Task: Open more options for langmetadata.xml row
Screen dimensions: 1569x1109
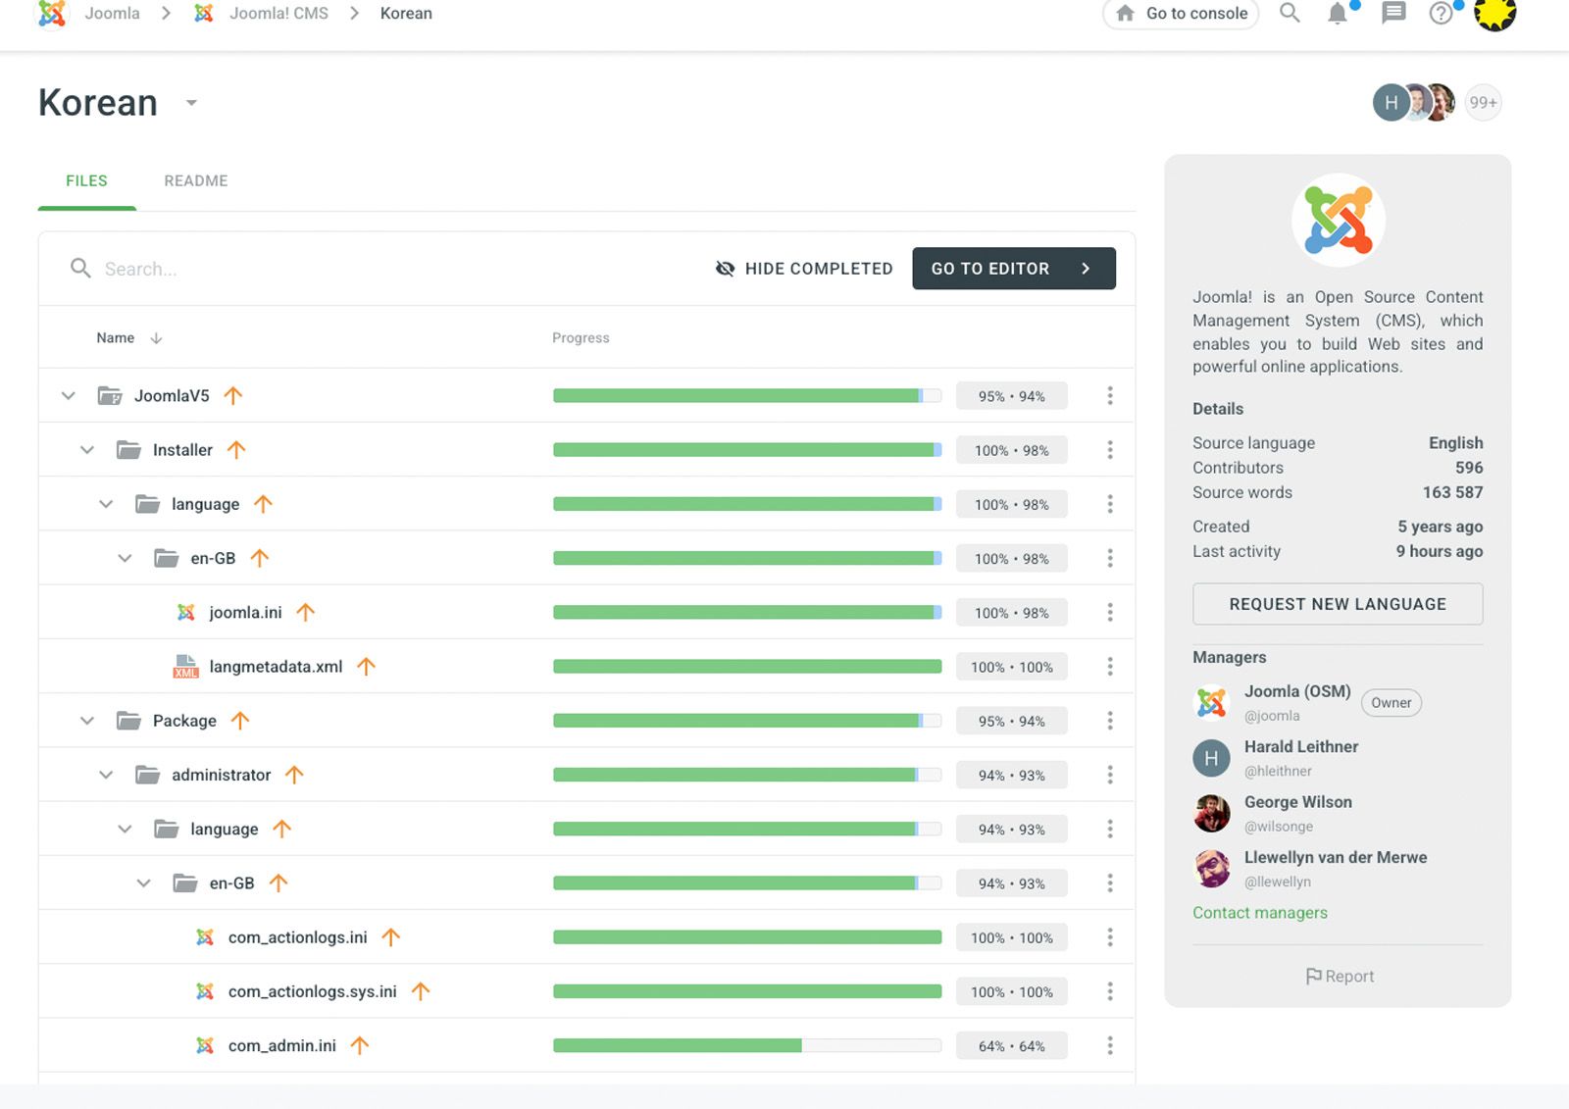Action: [1109, 666]
